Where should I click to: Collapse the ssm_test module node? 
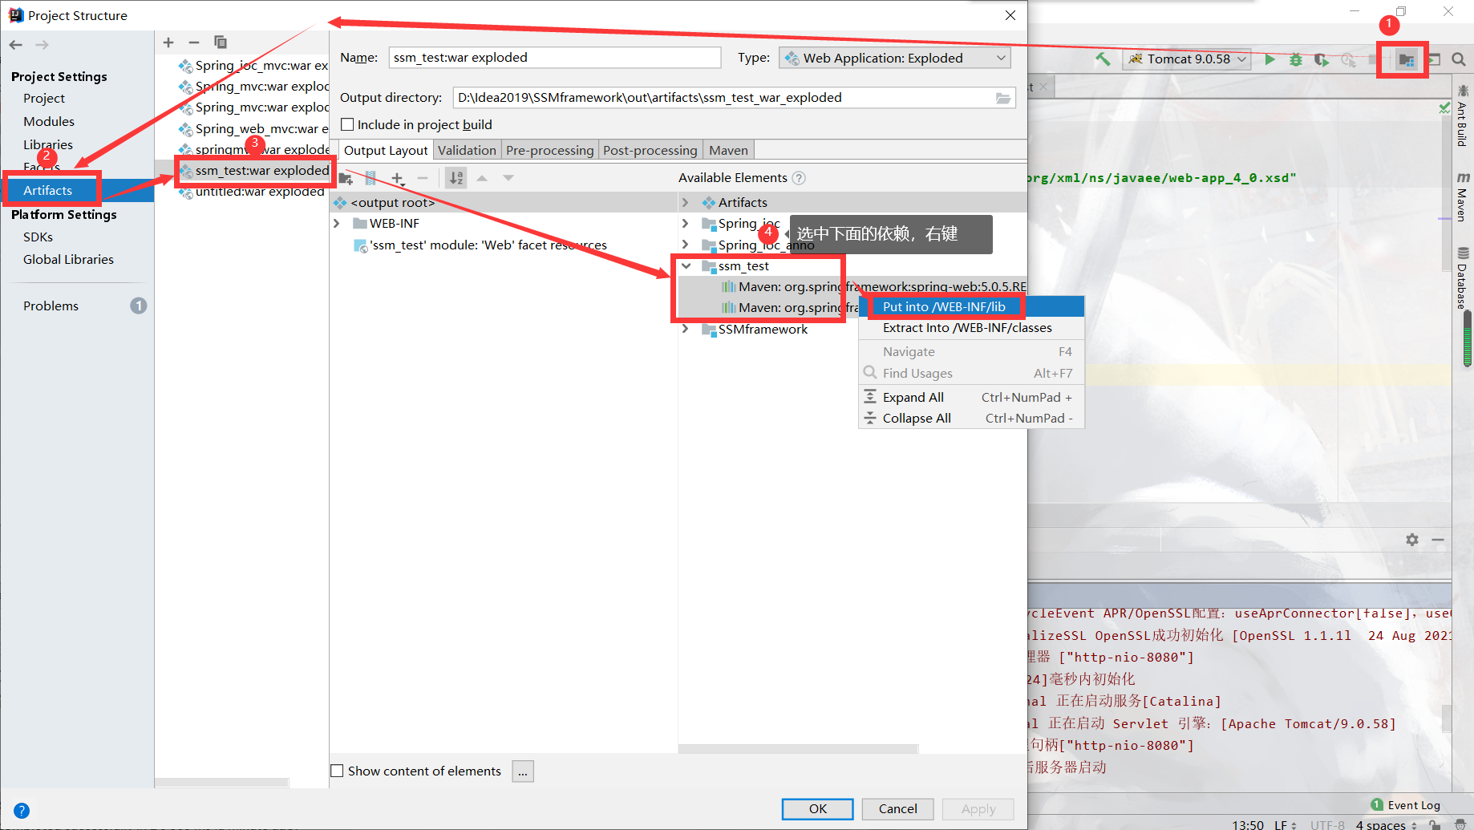click(686, 265)
